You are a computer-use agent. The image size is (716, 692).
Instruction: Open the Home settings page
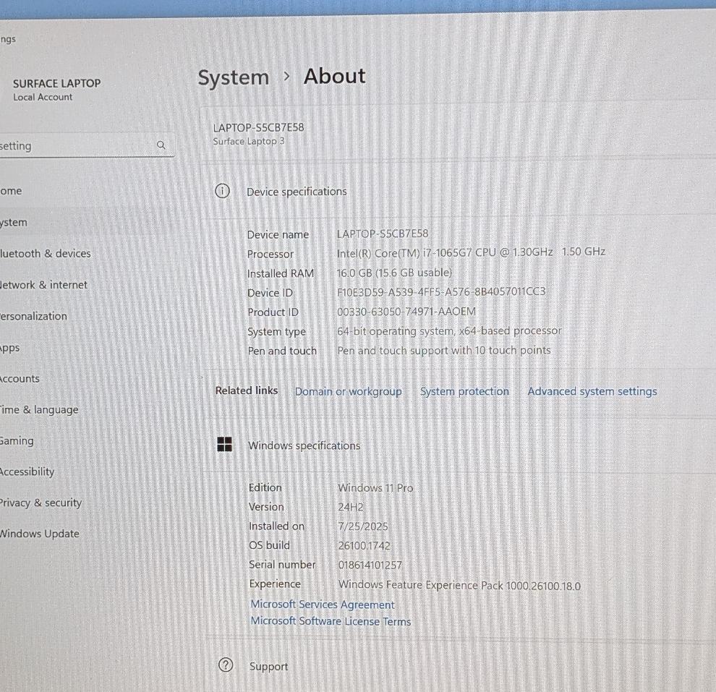coord(11,191)
